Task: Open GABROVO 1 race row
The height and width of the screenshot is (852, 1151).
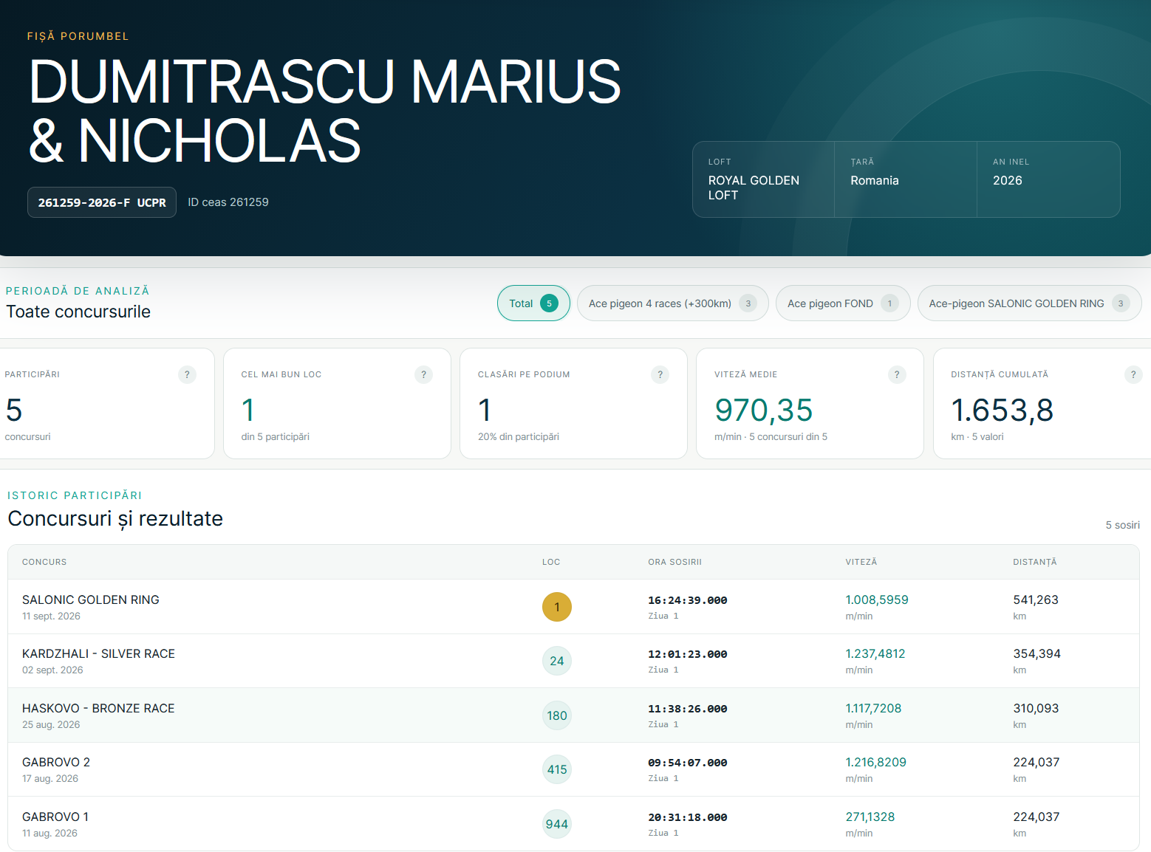Action: tap(573, 824)
